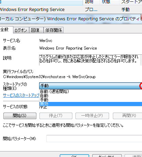The width and height of the screenshot is (142, 157).
Task: Open the 依存関係 tab
Action: pyautogui.click(x=54, y=30)
